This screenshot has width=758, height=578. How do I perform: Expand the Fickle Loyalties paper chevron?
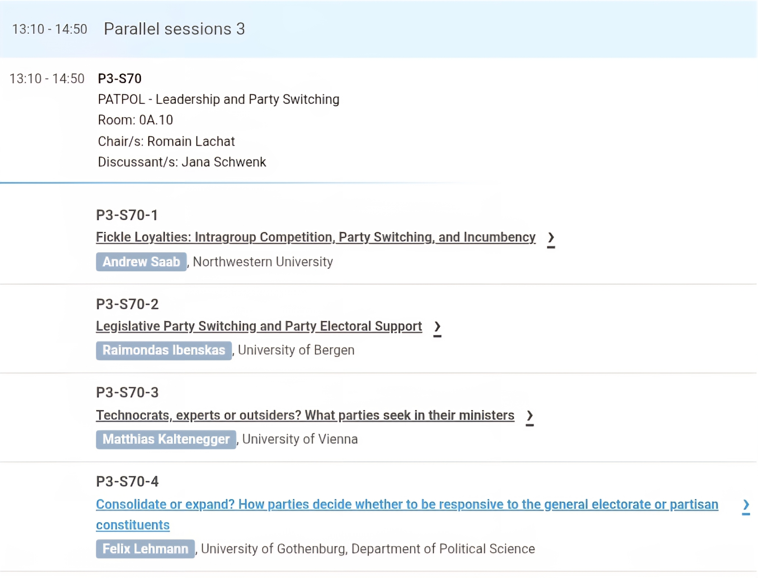[x=551, y=238]
